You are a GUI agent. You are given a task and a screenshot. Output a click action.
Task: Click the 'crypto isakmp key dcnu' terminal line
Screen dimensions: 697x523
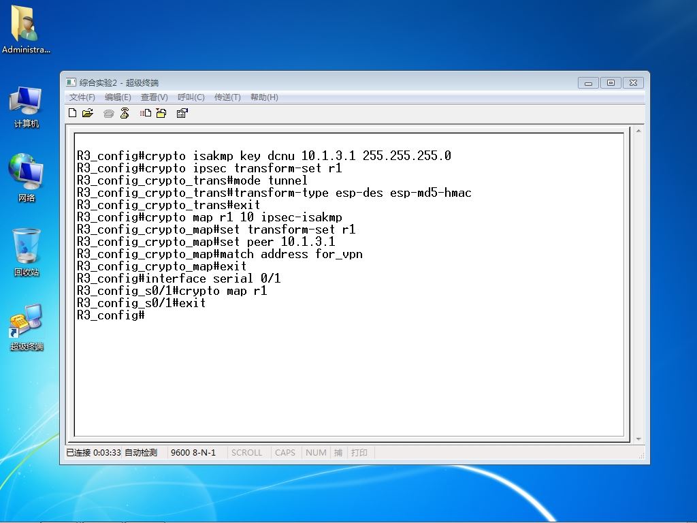point(263,156)
